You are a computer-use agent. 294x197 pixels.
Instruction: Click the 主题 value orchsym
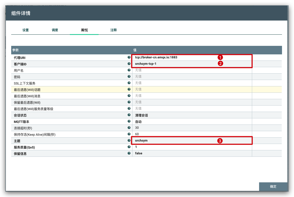141,140
